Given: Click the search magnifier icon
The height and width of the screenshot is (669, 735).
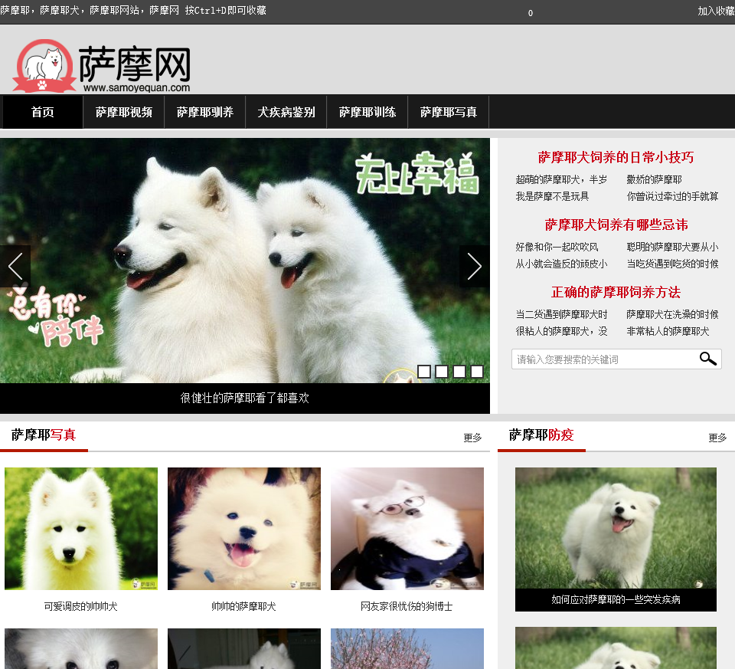Looking at the screenshot, I should [x=707, y=359].
